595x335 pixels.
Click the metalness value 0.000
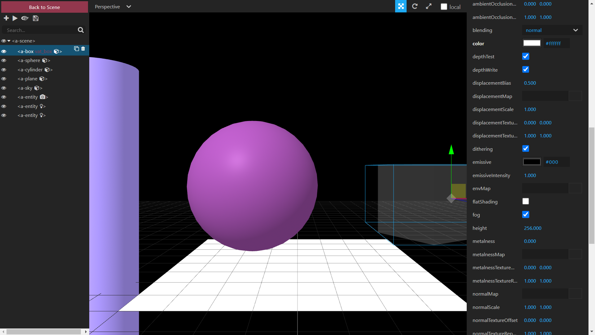(530, 241)
